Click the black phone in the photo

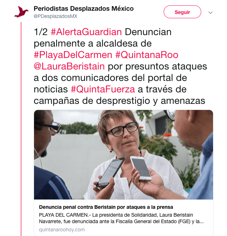pos(111,172)
